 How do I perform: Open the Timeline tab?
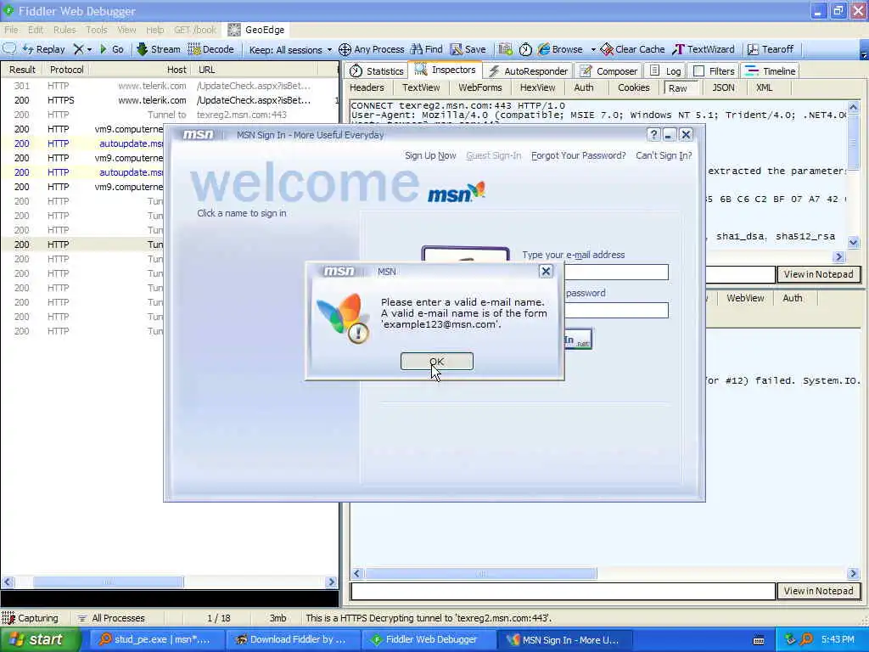click(771, 71)
